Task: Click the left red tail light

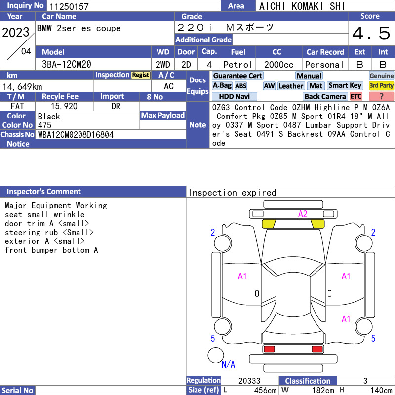Action: 269,349
